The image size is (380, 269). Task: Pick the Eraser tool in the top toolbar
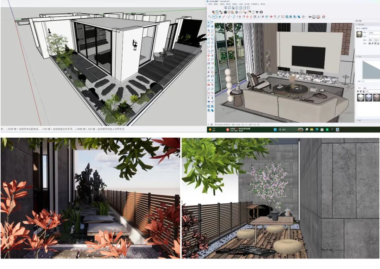point(220,17)
